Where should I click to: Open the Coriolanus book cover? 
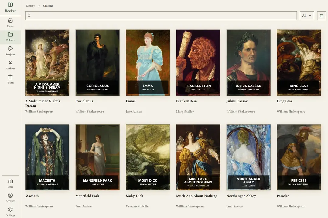pos(97,62)
